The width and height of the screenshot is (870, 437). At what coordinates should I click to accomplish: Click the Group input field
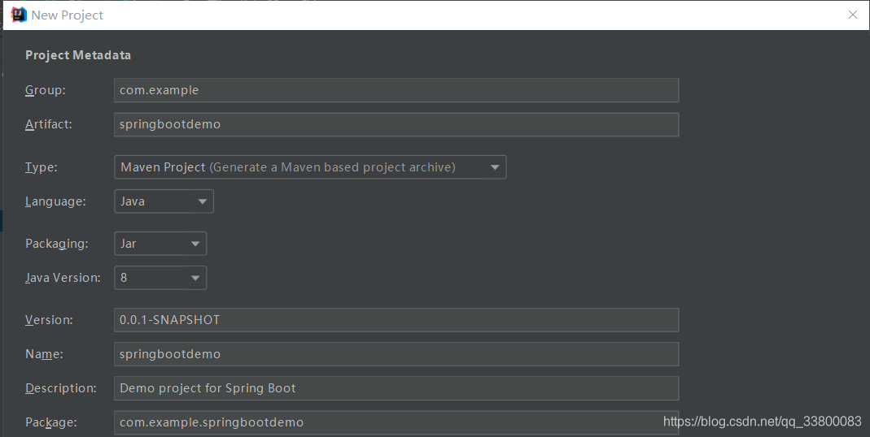click(x=396, y=90)
